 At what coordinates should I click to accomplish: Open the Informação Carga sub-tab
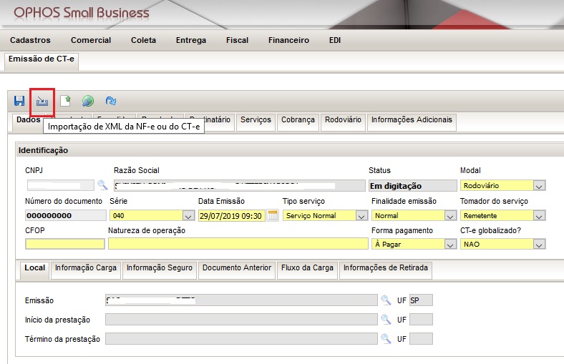coord(86,270)
